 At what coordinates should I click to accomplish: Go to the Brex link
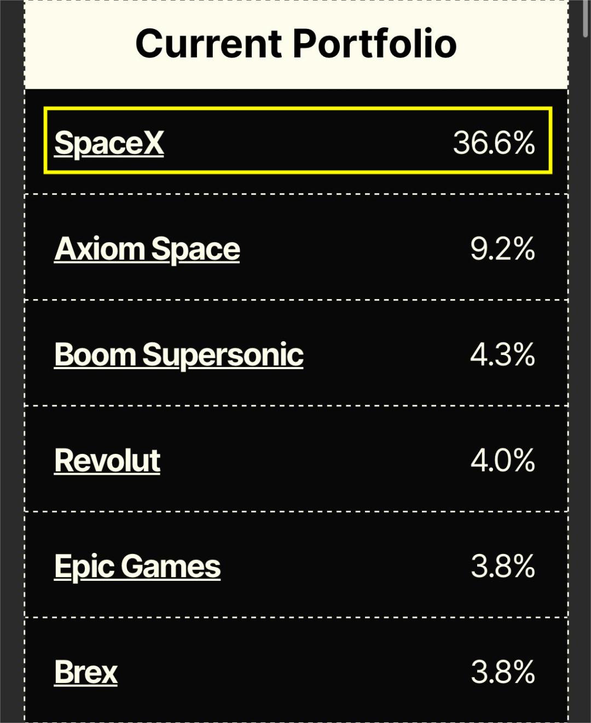pos(86,672)
